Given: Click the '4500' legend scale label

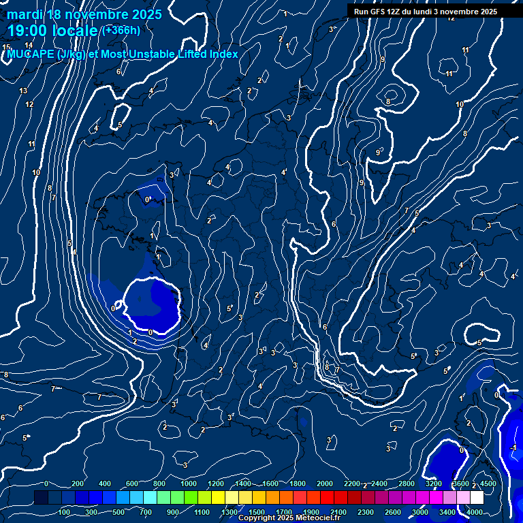Looking at the screenshot, I should 488,484.
